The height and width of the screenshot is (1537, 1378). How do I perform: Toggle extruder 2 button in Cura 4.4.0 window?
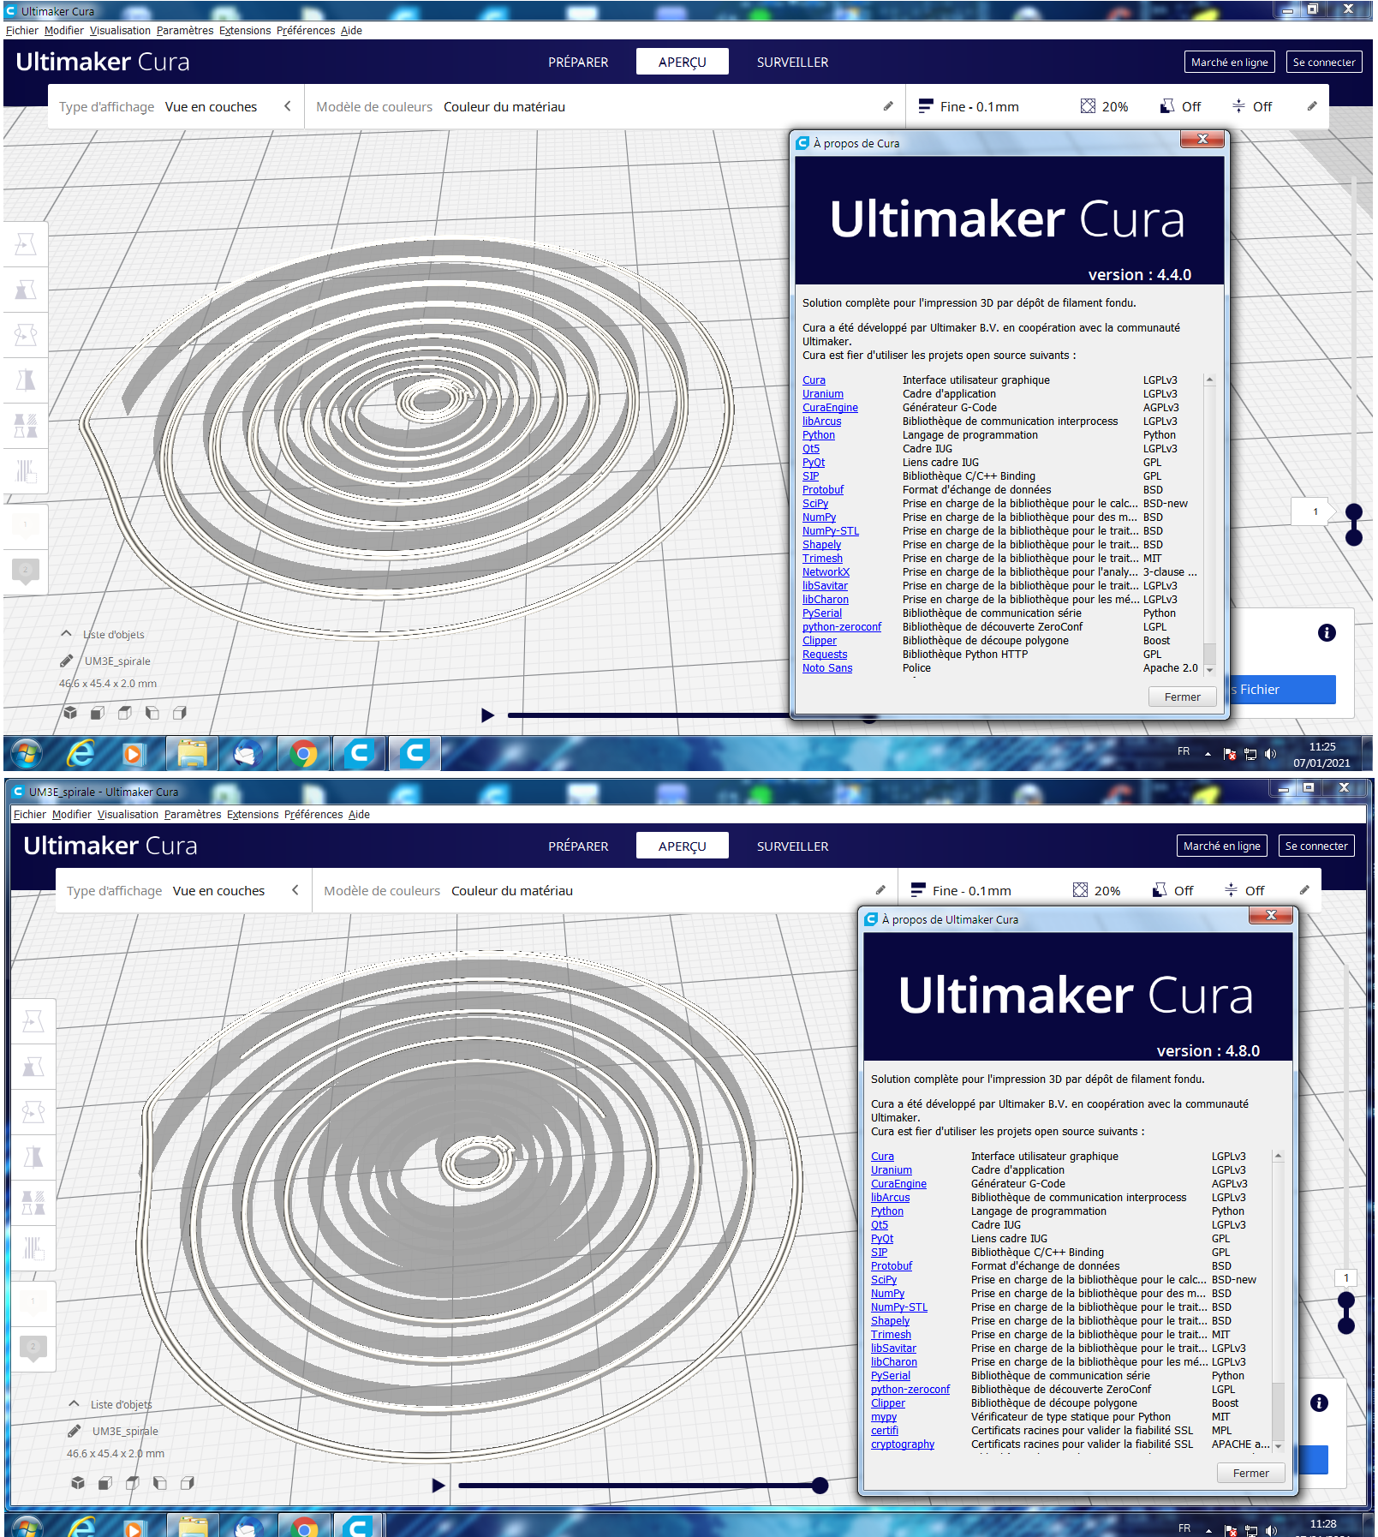26,571
